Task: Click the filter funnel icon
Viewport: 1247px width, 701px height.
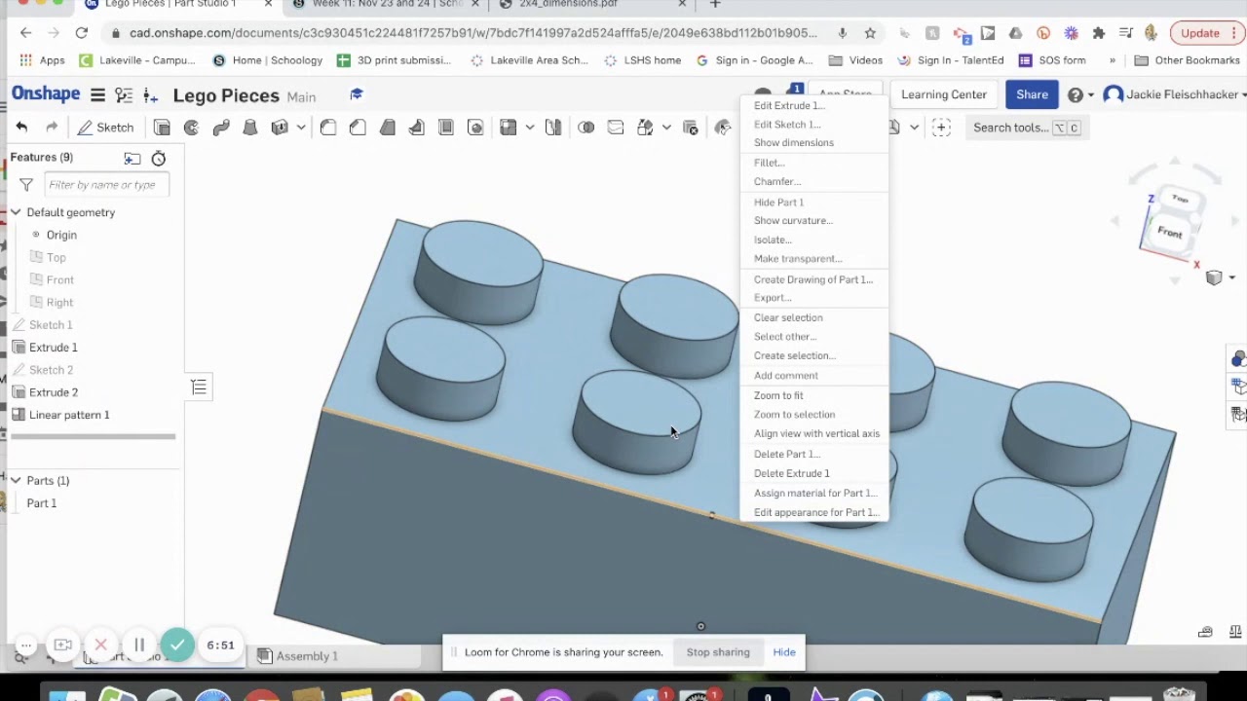Action: point(26,185)
